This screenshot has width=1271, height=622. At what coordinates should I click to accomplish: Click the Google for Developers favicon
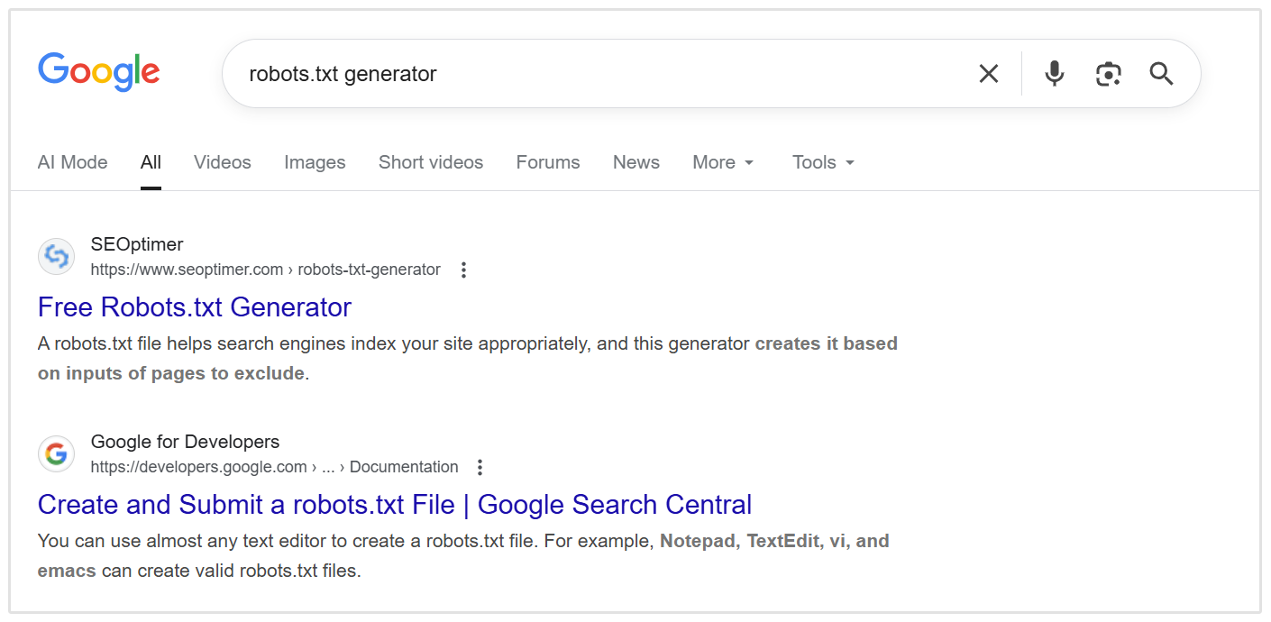[56, 453]
